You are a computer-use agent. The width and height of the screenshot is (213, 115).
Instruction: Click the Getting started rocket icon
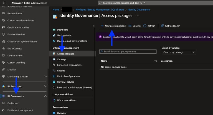coord(54,35)
